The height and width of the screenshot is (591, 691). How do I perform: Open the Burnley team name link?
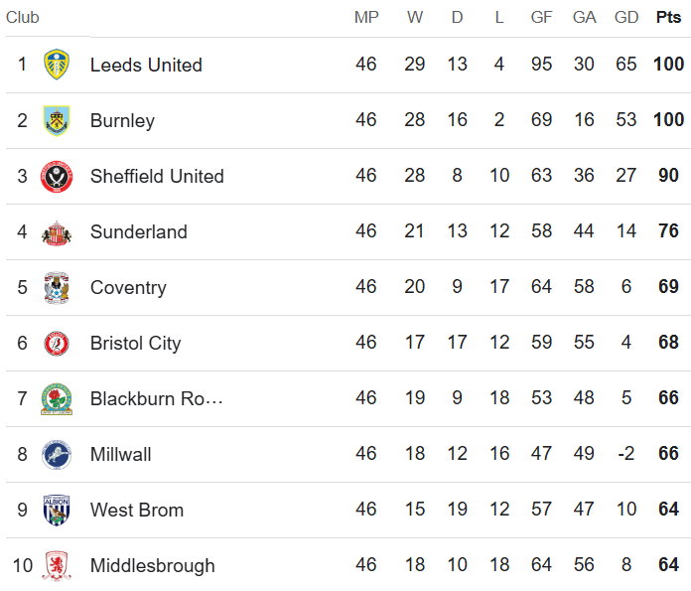click(x=122, y=120)
